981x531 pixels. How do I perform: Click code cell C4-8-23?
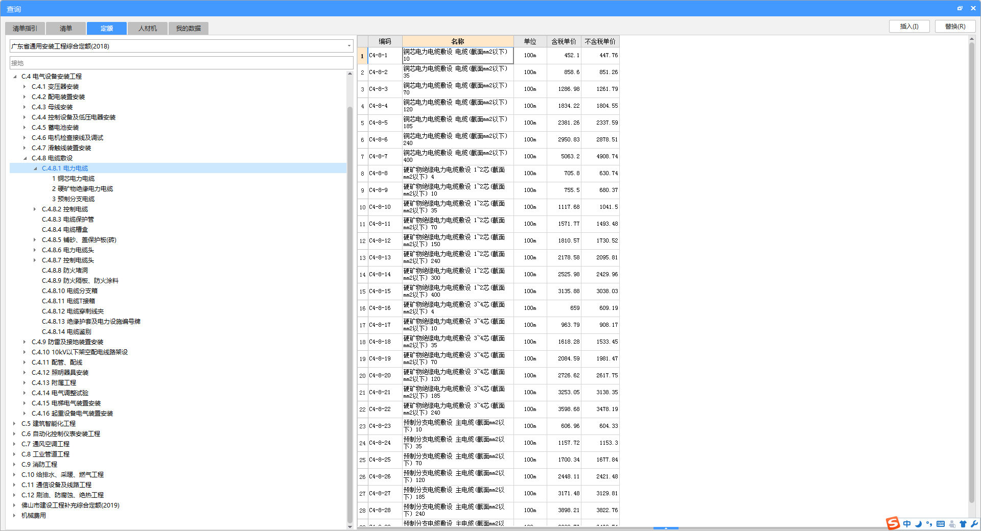(385, 426)
